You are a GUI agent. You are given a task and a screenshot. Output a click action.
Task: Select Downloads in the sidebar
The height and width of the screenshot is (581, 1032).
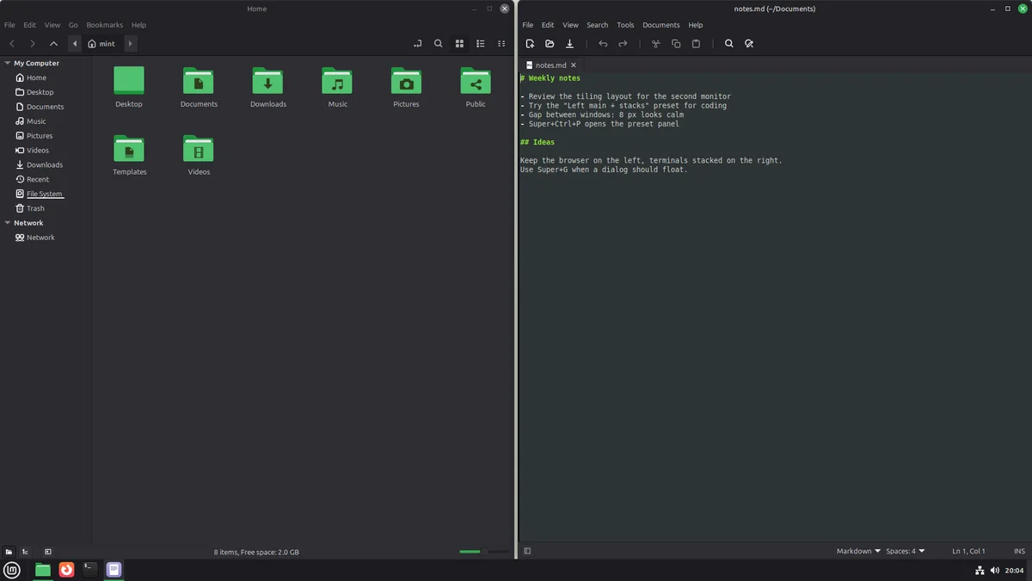click(46, 164)
